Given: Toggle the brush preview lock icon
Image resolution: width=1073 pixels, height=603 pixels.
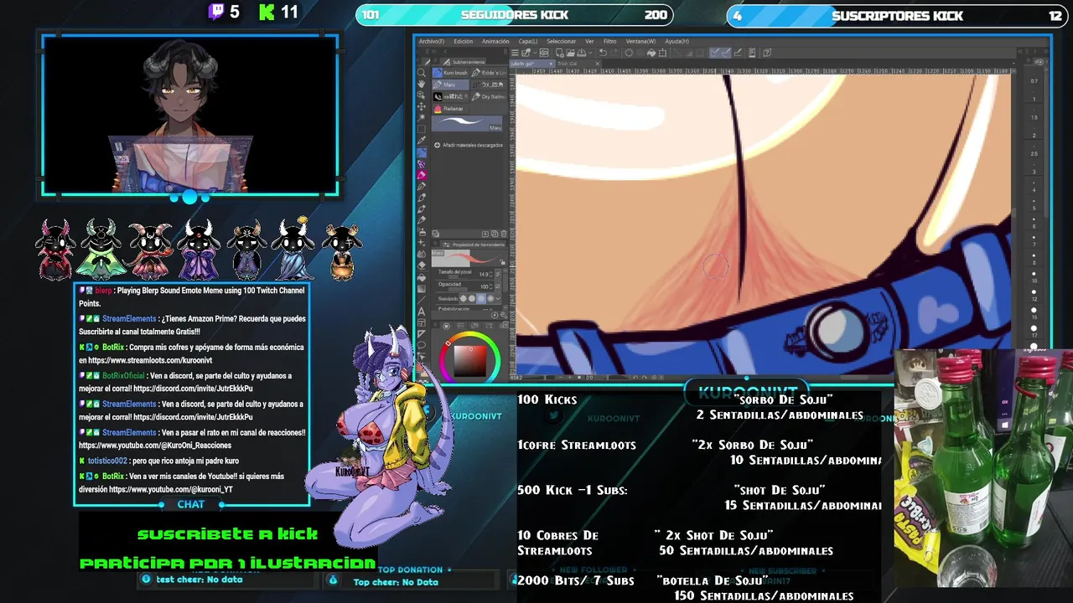Looking at the screenshot, I should pos(503,262).
